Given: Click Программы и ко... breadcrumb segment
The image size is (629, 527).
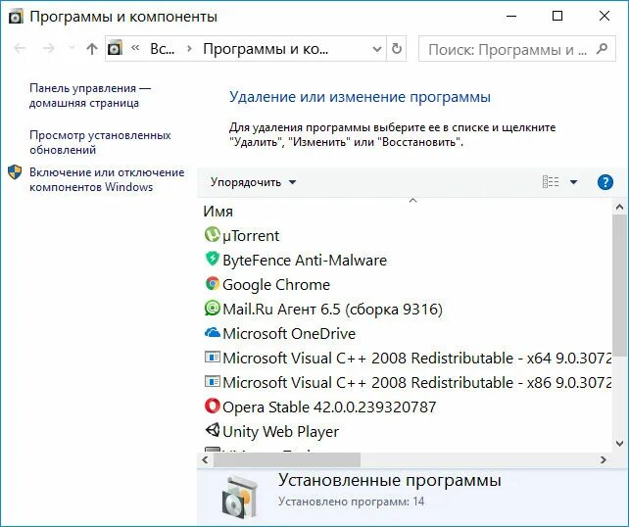Looking at the screenshot, I should click(x=266, y=49).
